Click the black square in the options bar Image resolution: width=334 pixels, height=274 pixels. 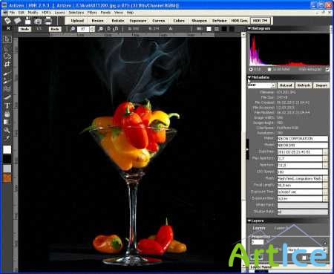[x=224, y=29]
